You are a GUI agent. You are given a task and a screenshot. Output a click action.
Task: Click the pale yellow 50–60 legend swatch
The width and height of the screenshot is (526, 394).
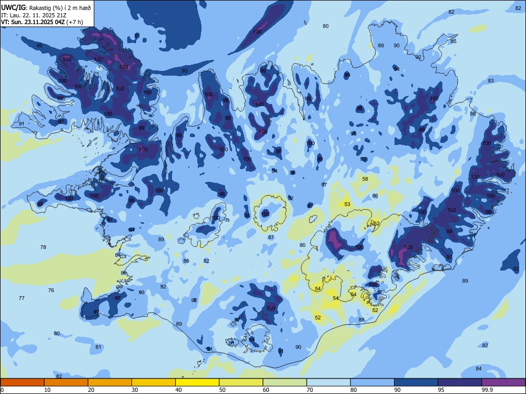click(x=241, y=382)
